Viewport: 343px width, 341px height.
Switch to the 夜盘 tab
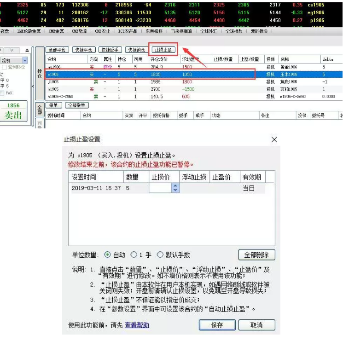(x=5, y=31)
